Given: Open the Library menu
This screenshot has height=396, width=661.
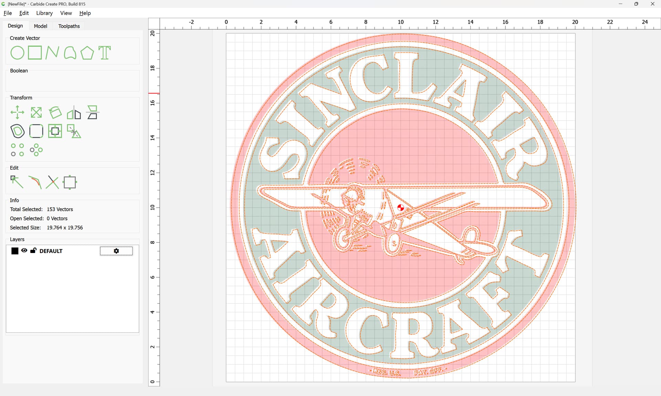Looking at the screenshot, I should [44, 13].
